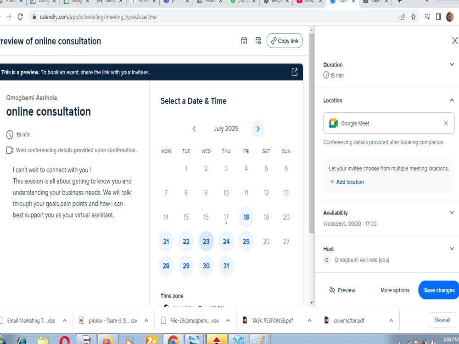Click the preview pane vertical scrollbar
Screen dimensions: 459x344
click(312, 133)
